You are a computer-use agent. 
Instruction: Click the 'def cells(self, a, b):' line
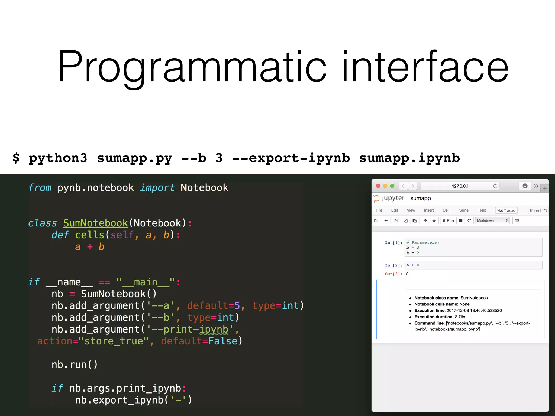pyautogui.click(x=116, y=235)
